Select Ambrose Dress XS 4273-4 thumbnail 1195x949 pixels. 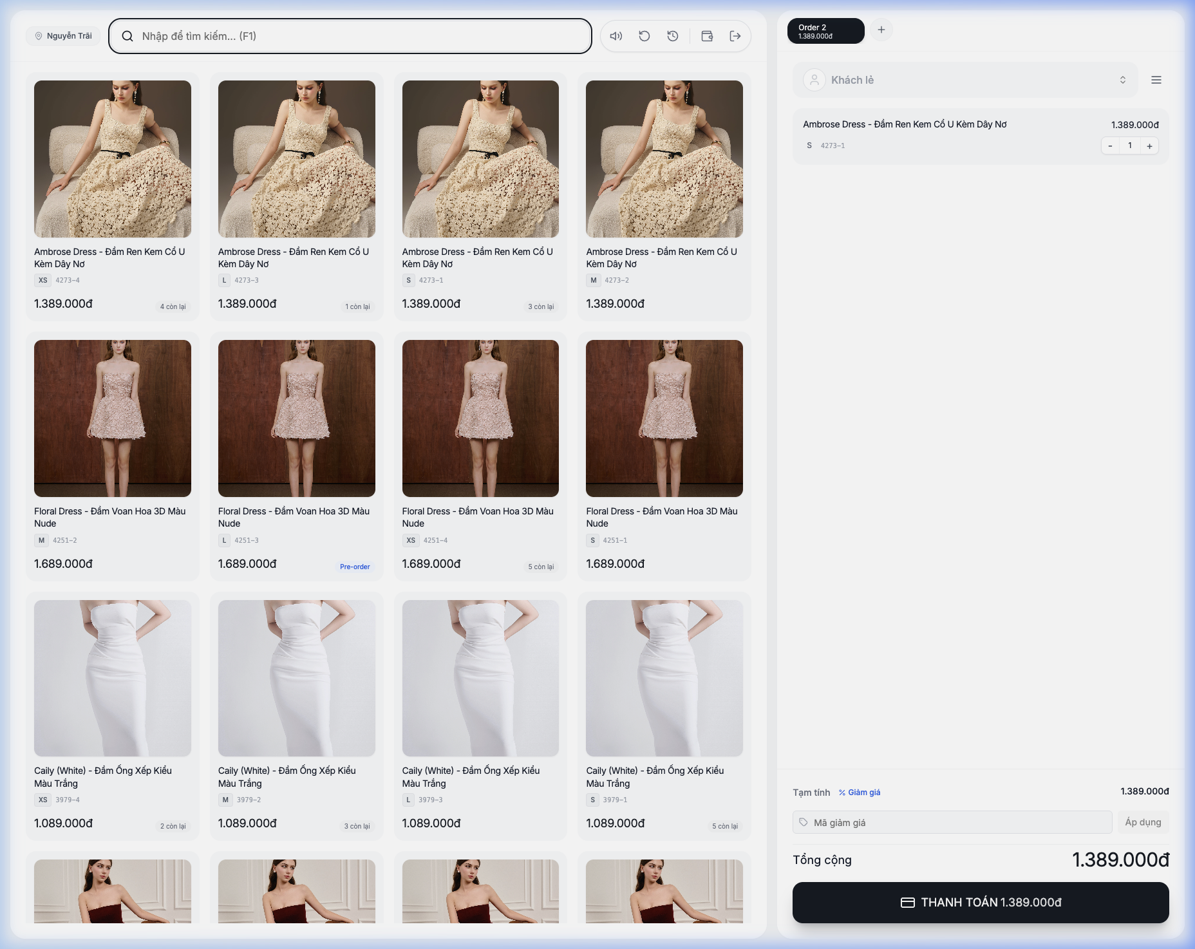(113, 159)
